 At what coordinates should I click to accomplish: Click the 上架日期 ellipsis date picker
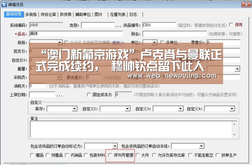tap(59, 95)
